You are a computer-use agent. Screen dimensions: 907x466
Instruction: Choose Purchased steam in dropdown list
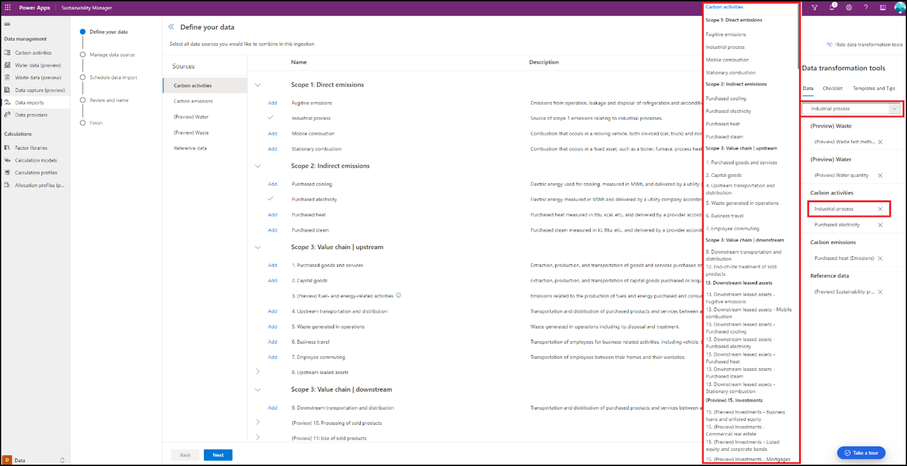click(x=725, y=137)
